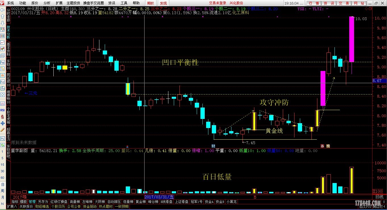Switch to the 30-minute period
387x210 pixels.
2,171
